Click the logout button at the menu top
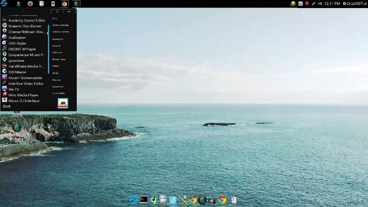The image size is (368, 207). point(70,11)
